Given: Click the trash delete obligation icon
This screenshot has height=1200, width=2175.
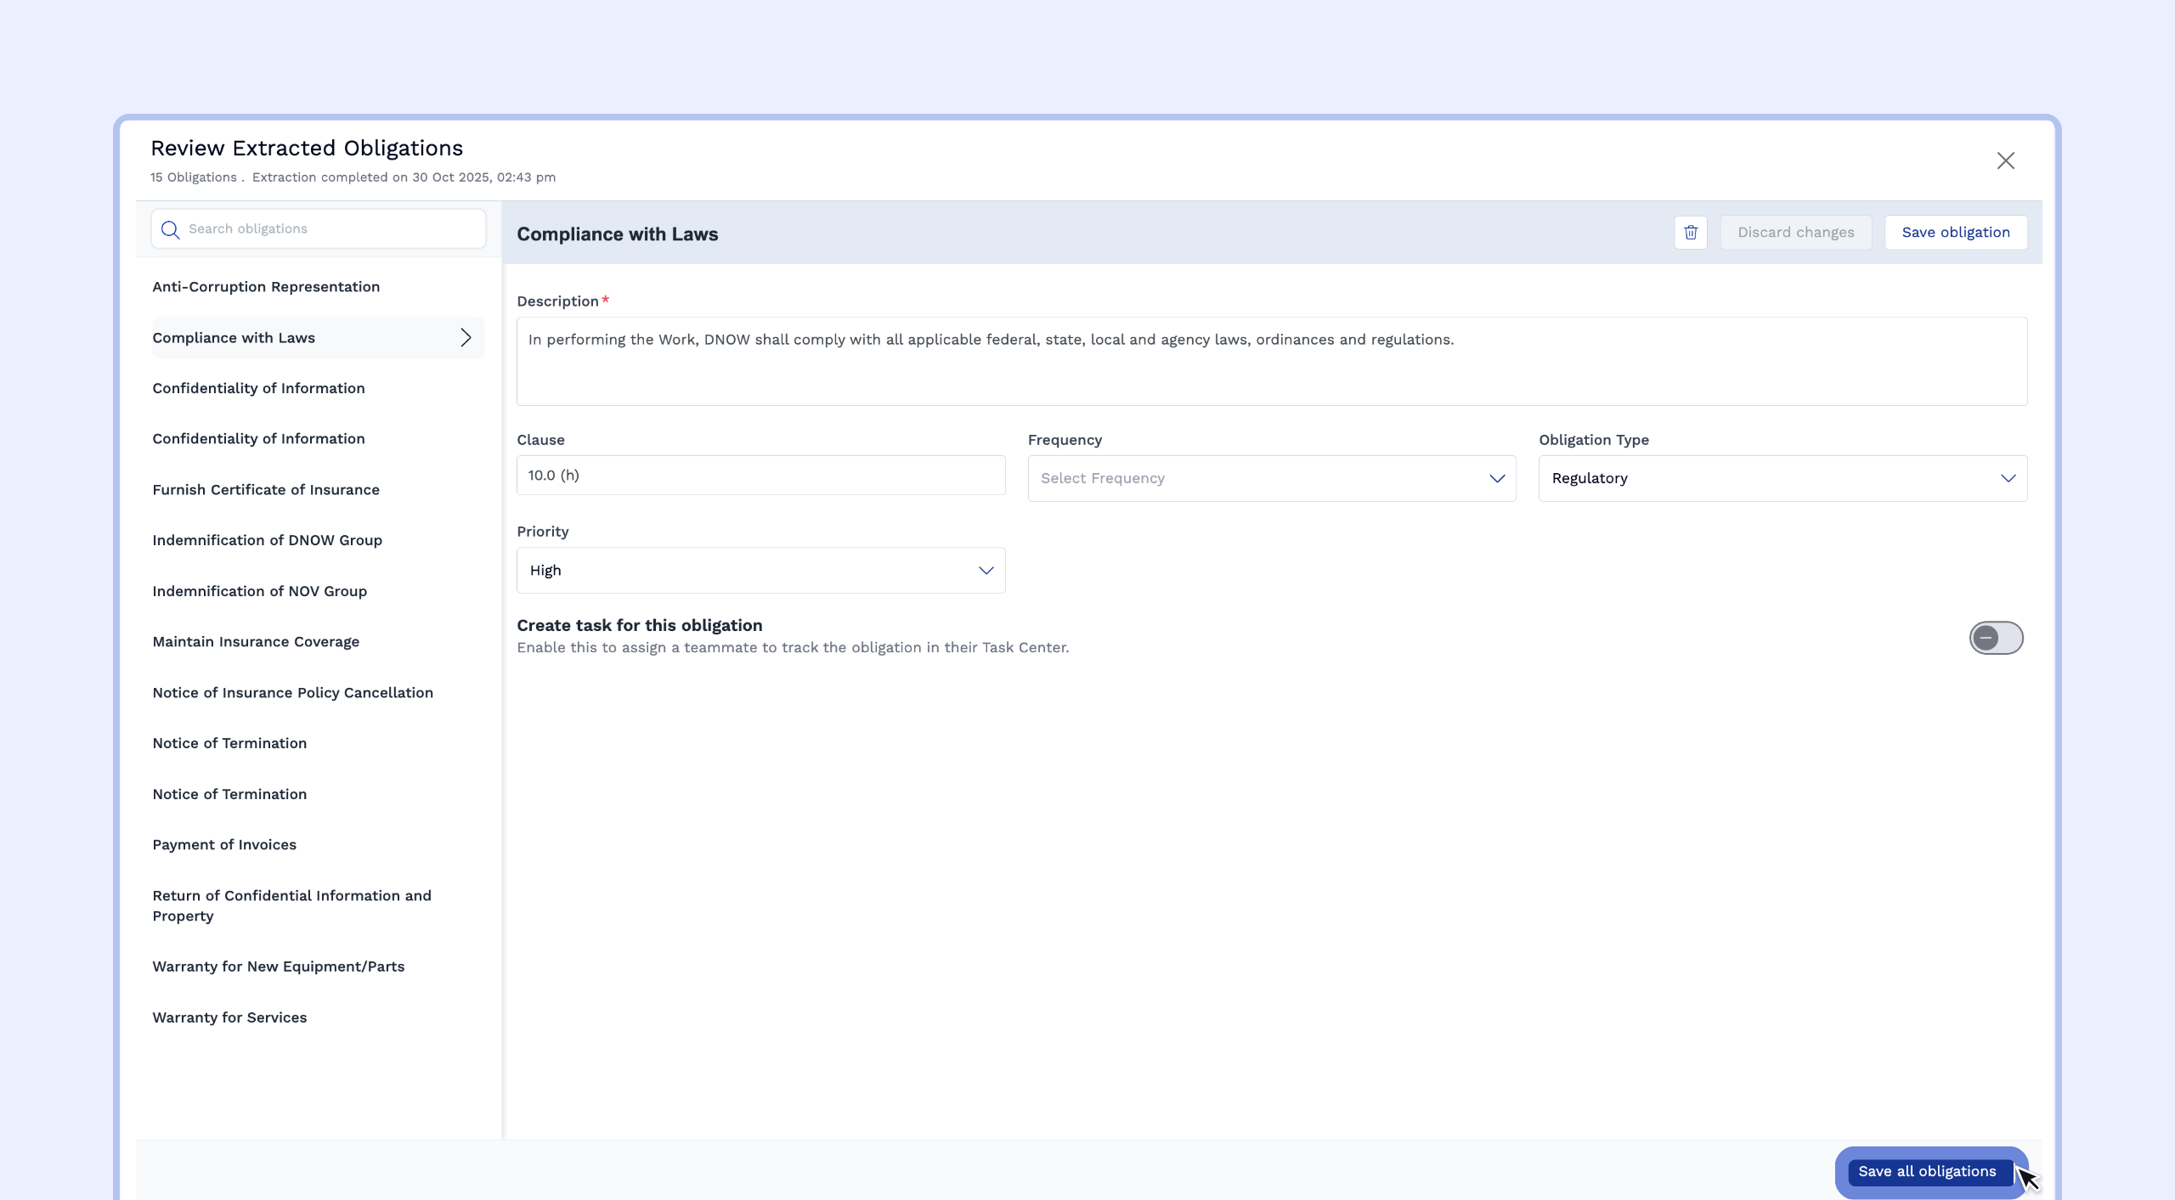Looking at the screenshot, I should 1690,233.
